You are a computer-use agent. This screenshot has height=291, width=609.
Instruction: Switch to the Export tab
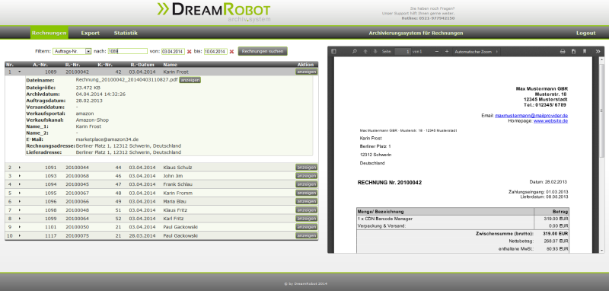pyautogui.click(x=90, y=33)
